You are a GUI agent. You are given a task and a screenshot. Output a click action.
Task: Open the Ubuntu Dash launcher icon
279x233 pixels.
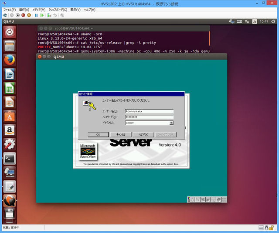click(10, 32)
